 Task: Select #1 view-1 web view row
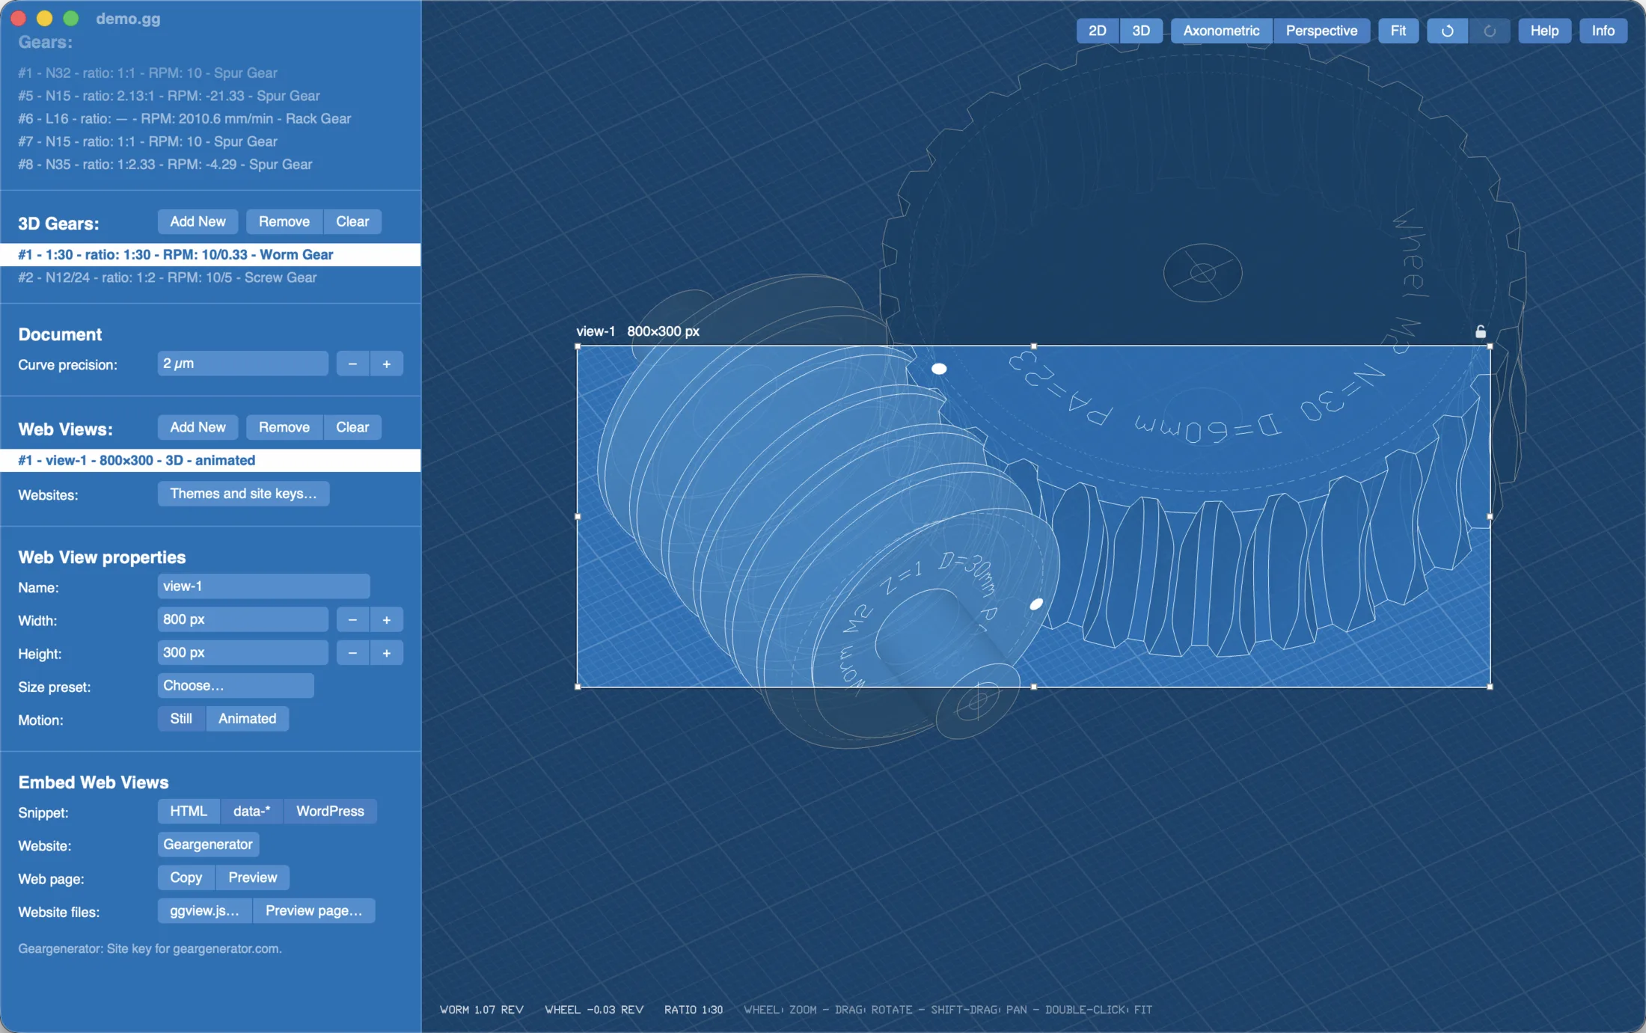pos(210,460)
